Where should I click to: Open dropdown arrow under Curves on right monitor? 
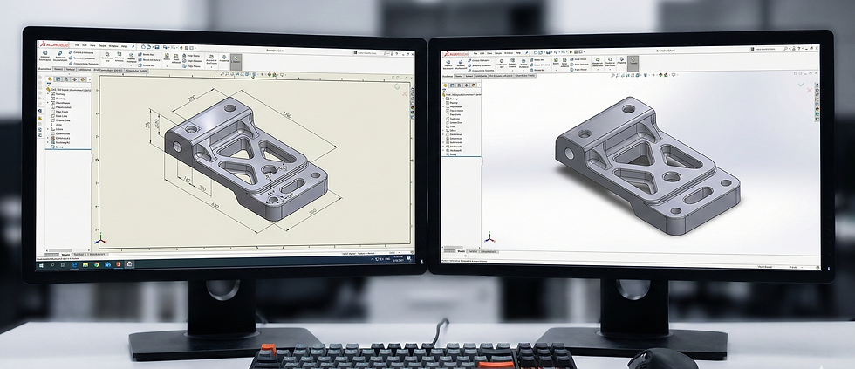point(610,69)
